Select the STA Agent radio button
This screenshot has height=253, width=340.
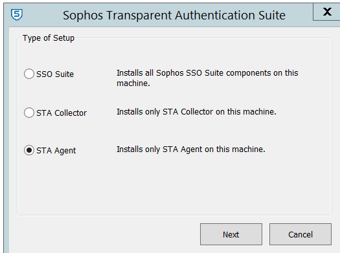point(29,150)
